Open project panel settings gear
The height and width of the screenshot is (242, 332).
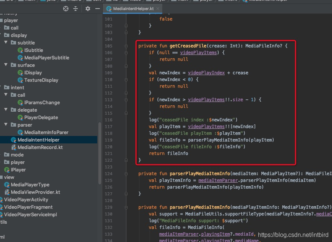click(87, 9)
